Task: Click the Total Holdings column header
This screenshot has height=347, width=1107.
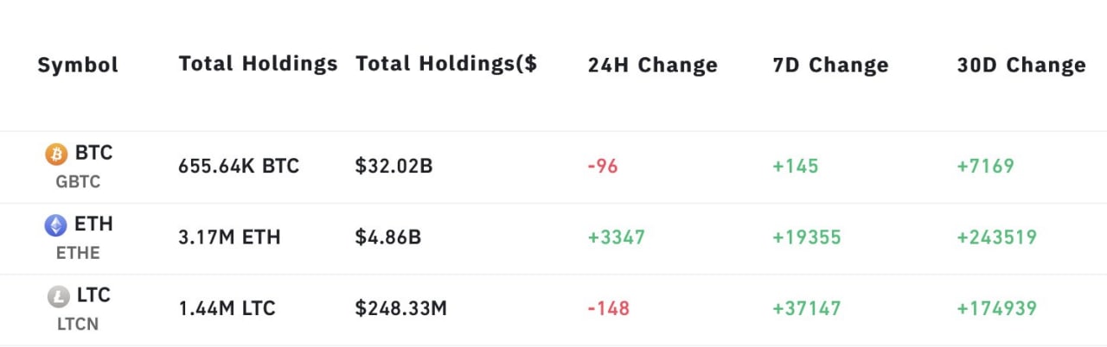Action: (x=258, y=64)
